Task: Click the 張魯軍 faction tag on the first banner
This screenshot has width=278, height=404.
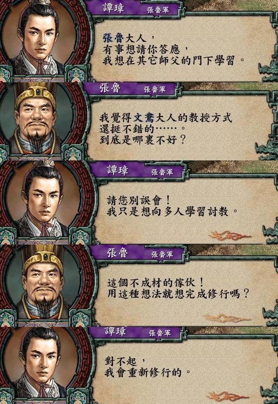Action: coord(158,10)
